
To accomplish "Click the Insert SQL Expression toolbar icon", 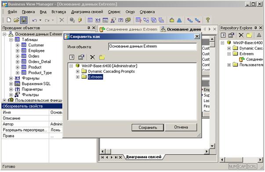I will pos(105,20).
